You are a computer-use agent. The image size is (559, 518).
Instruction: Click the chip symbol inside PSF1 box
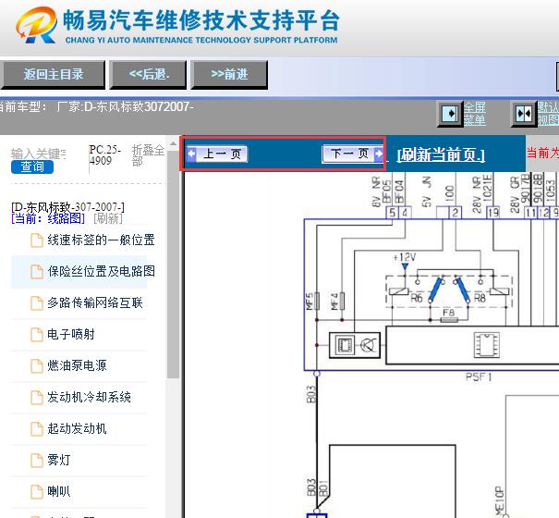pyautogui.click(x=487, y=344)
